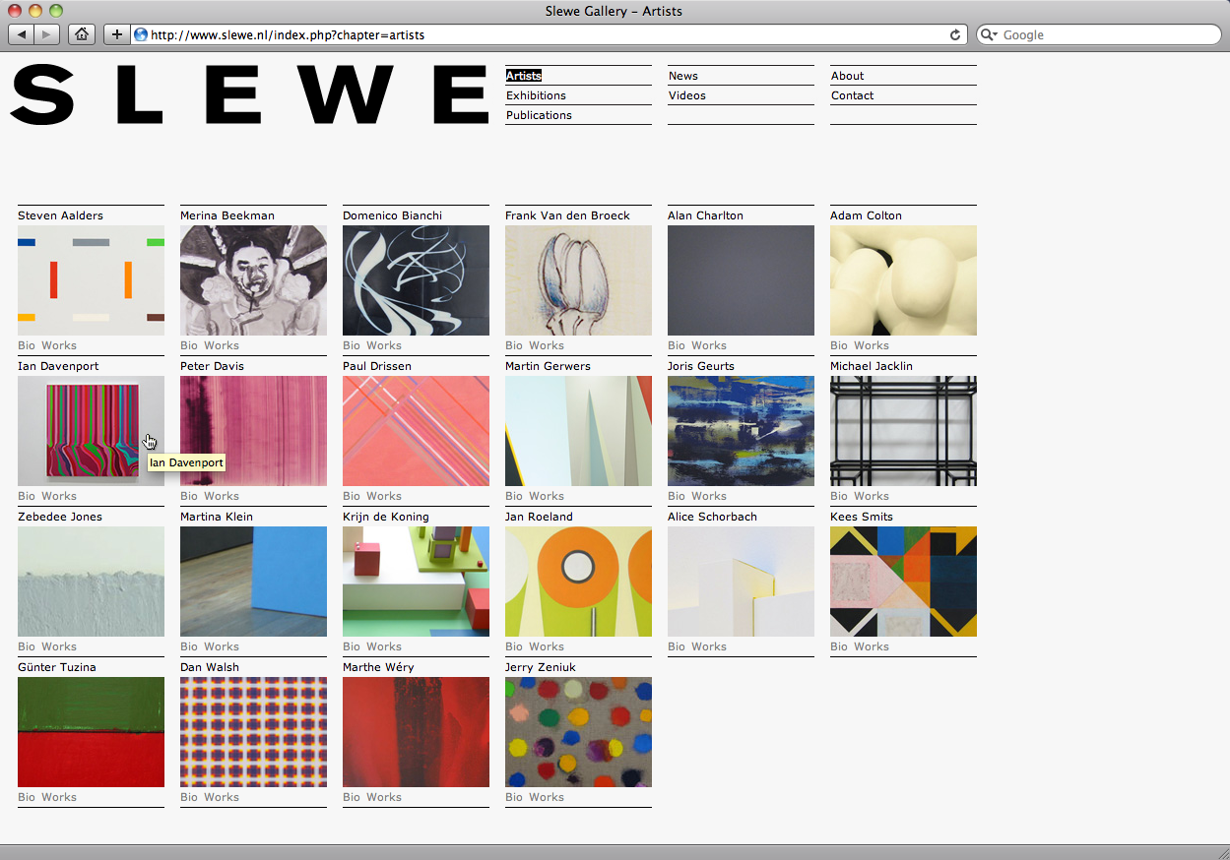Image resolution: width=1230 pixels, height=860 pixels.
Task: Reload the page with the refresh icon
Action: 954,34
